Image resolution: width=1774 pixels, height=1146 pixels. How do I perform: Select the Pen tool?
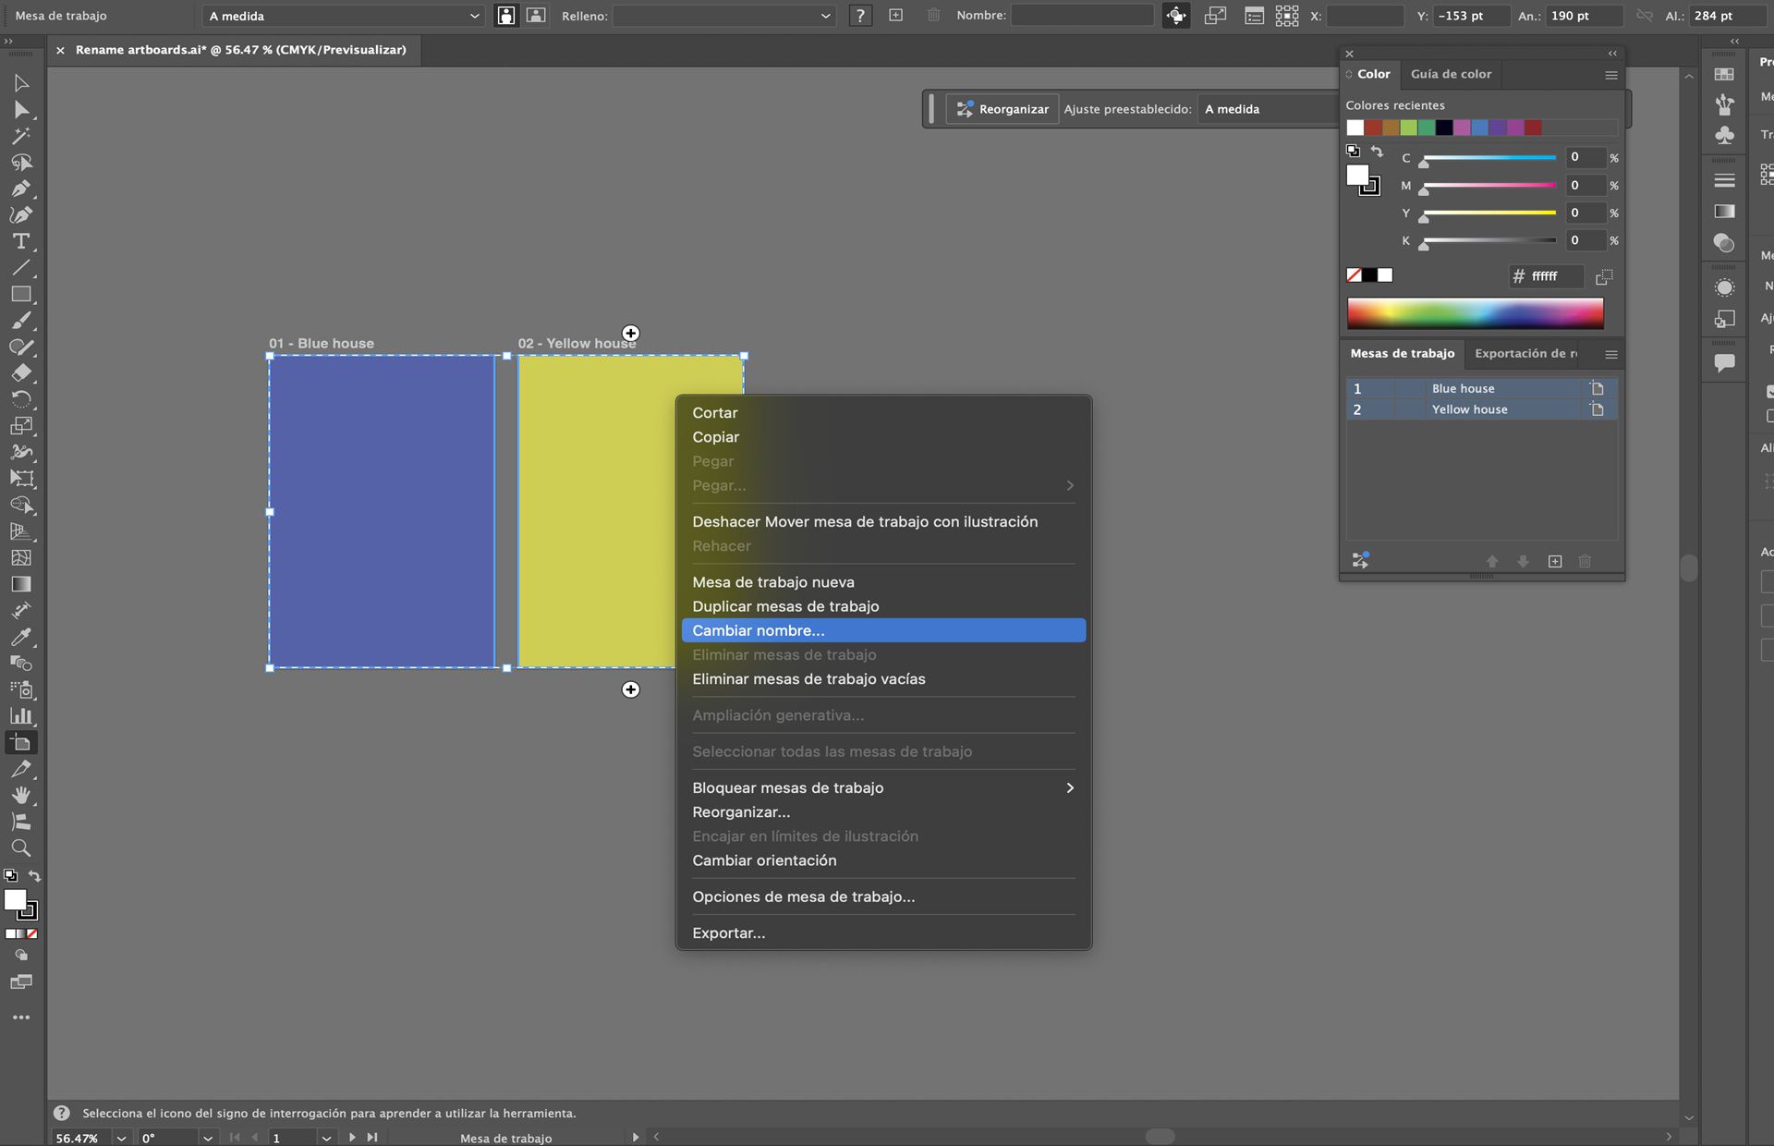[x=20, y=189]
